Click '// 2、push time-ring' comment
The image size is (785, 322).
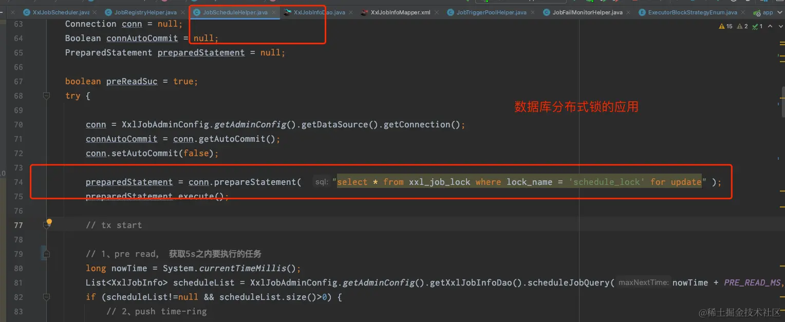coord(157,311)
